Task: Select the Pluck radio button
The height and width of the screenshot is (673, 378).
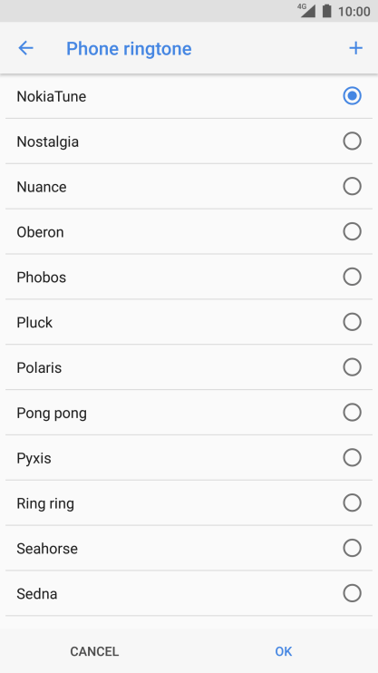Action: tap(353, 322)
